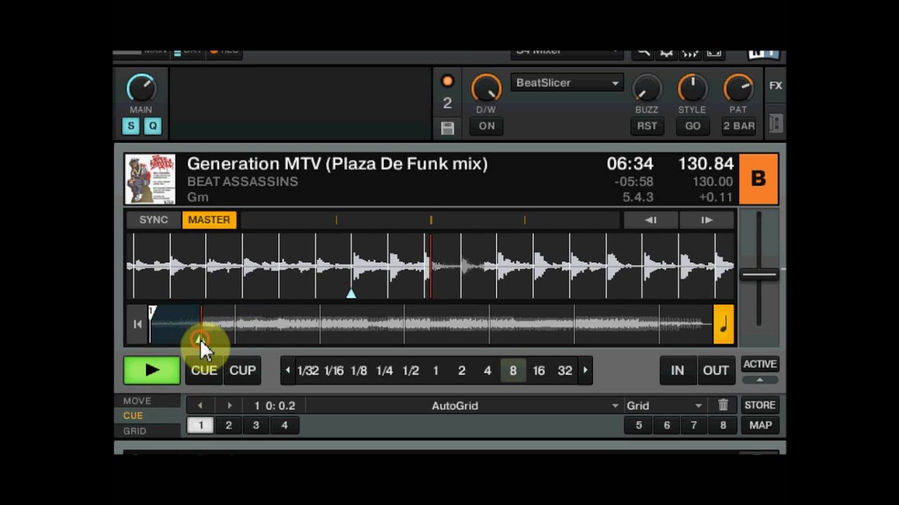Set loop size to 1/8
The image size is (899, 505).
point(359,370)
